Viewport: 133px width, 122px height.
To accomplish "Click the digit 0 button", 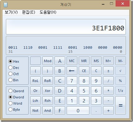I will [78, 111].
